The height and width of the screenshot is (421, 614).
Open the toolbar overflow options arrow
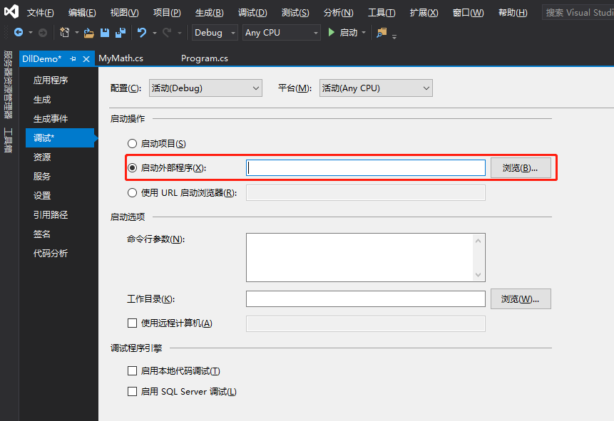(x=394, y=36)
